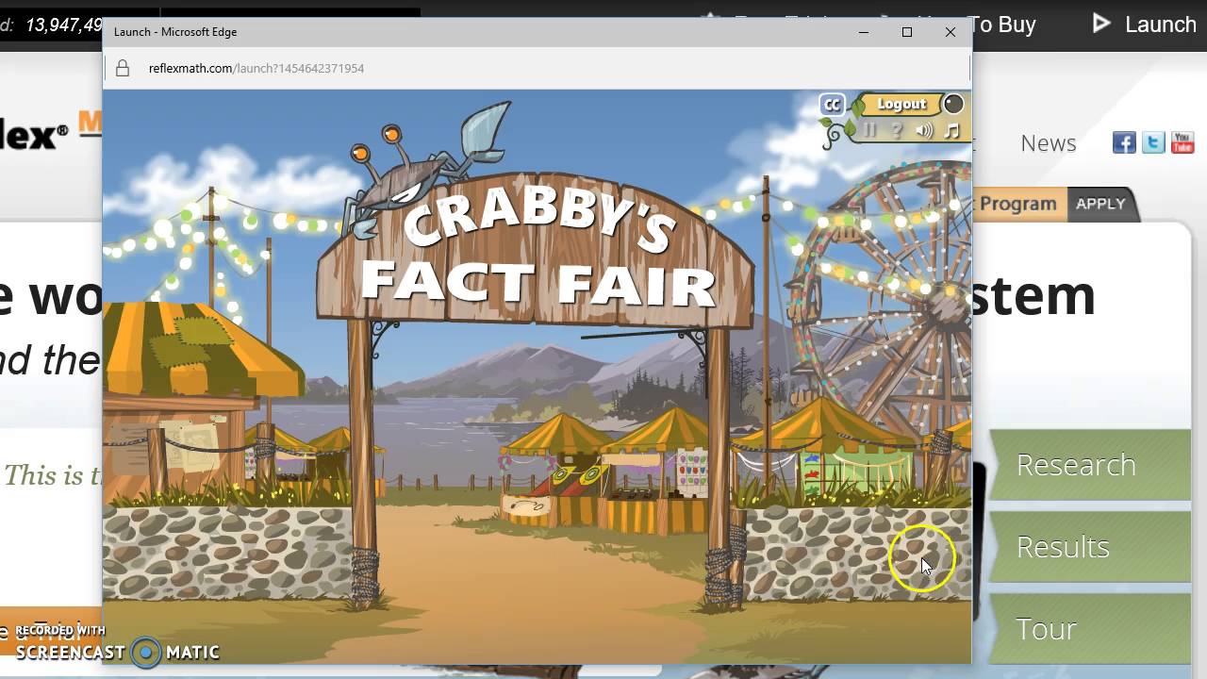Open the Facebook icon on background website

coord(1124,142)
